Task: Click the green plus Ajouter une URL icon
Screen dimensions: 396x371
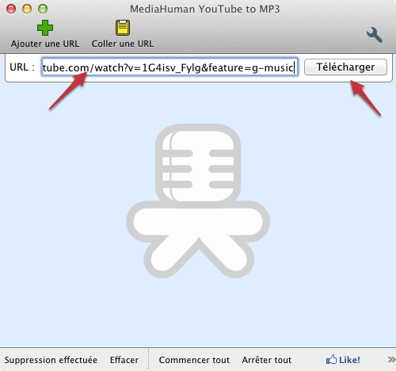Action: [x=45, y=28]
